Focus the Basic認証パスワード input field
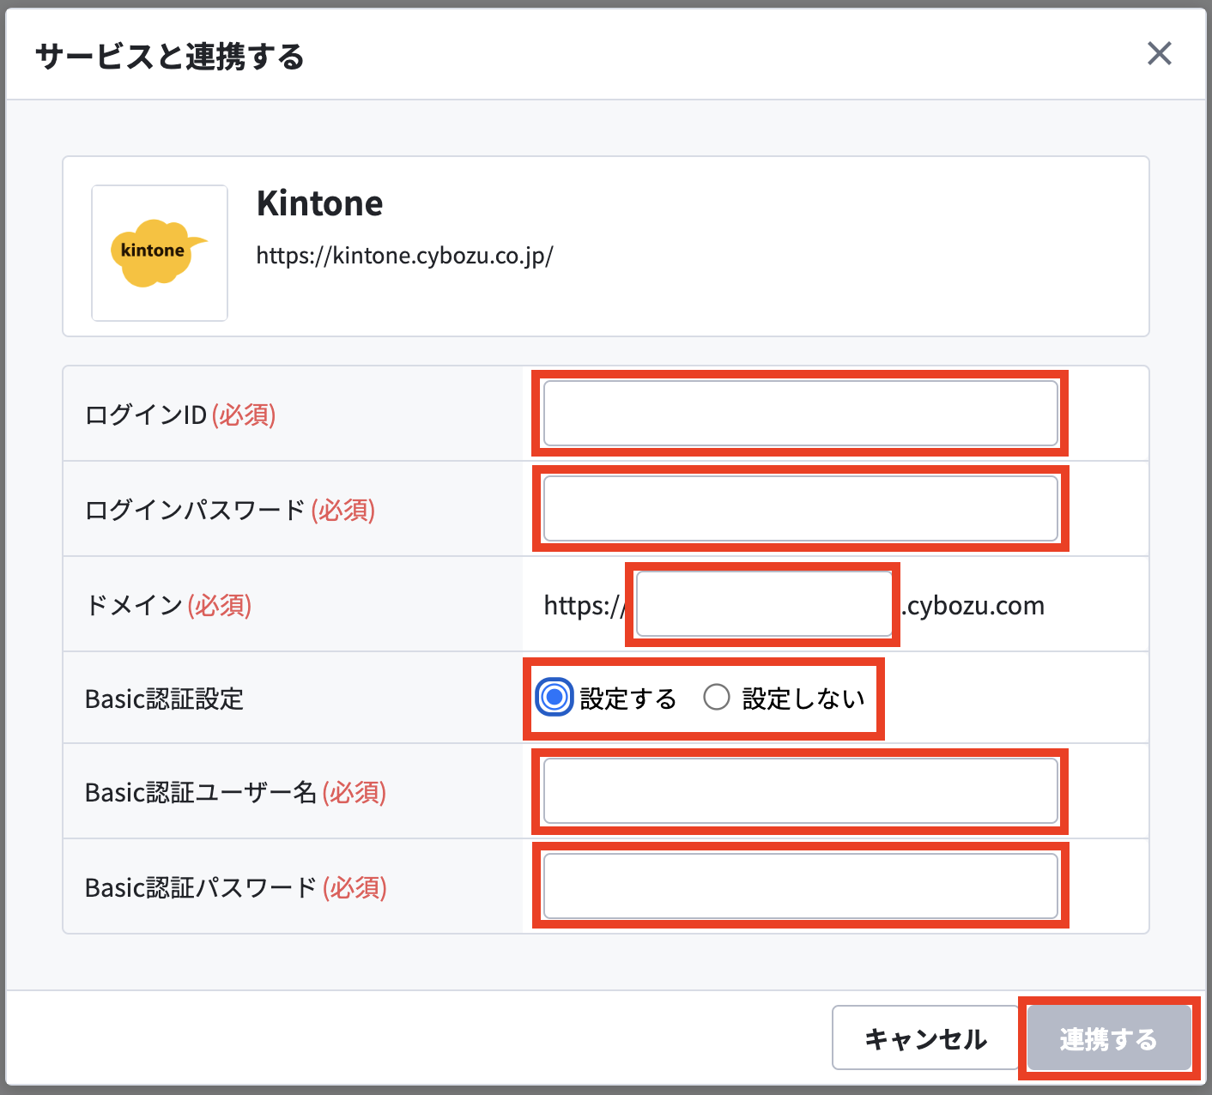Screen dimensions: 1212x1095 [800, 886]
